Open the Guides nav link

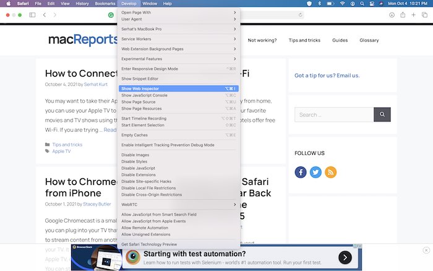tap(340, 40)
